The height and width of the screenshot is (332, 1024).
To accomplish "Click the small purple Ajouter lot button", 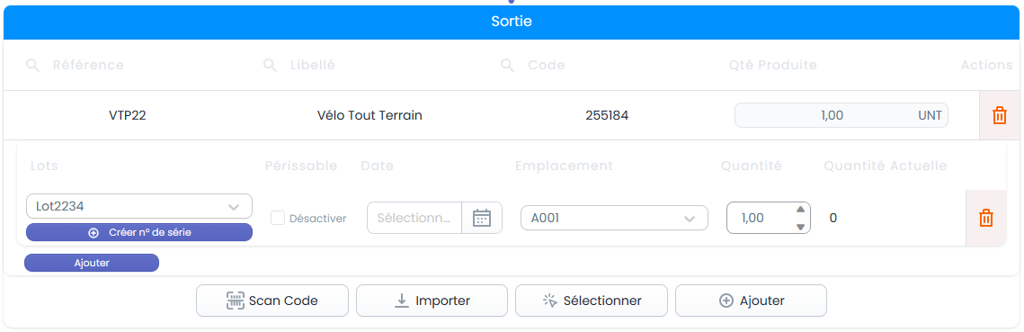I will (92, 263).
